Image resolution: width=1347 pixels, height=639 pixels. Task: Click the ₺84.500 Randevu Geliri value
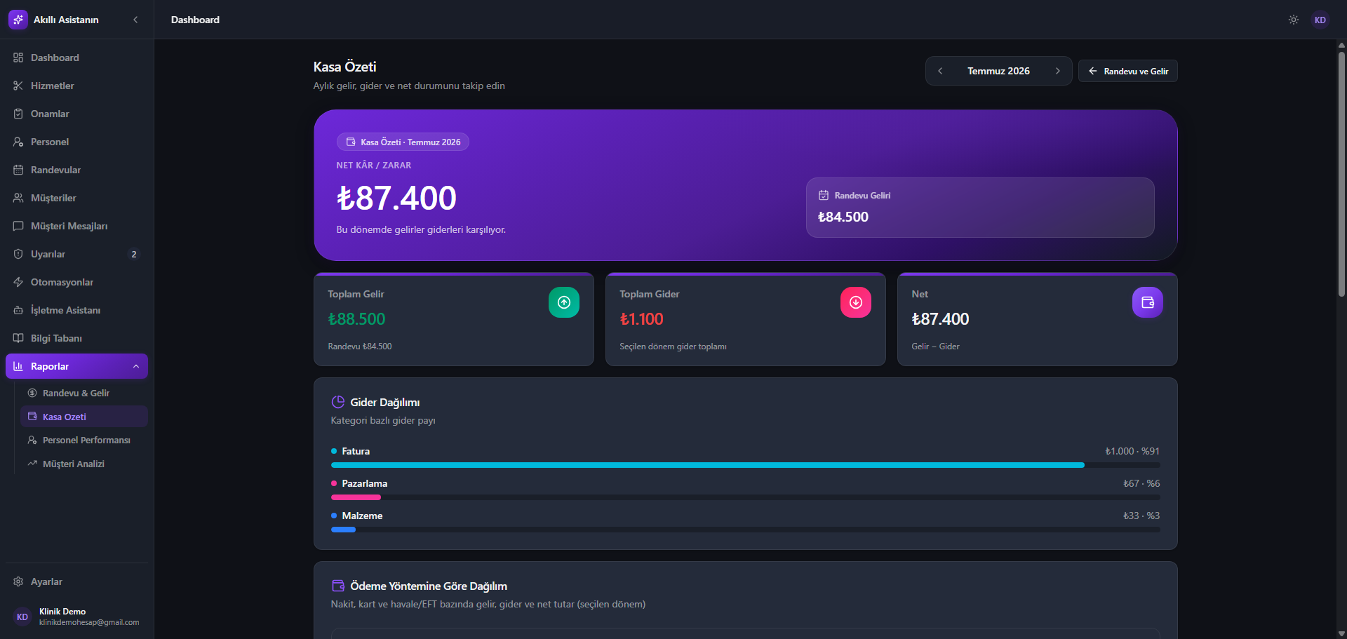point(843,217)
